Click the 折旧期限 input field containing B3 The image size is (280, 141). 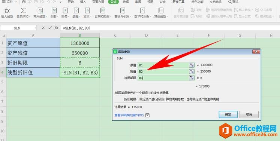pyautogui.click(x=163, y=78)
